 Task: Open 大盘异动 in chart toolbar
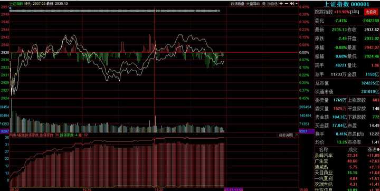tap(253, 4)
